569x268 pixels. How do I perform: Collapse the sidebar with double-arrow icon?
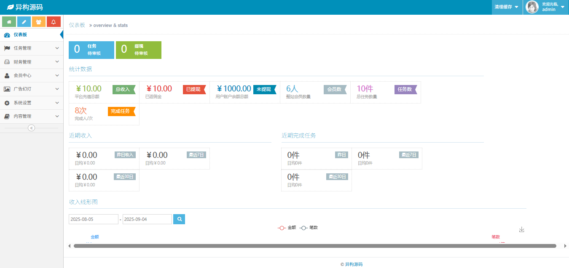click(x=31, y=128)
